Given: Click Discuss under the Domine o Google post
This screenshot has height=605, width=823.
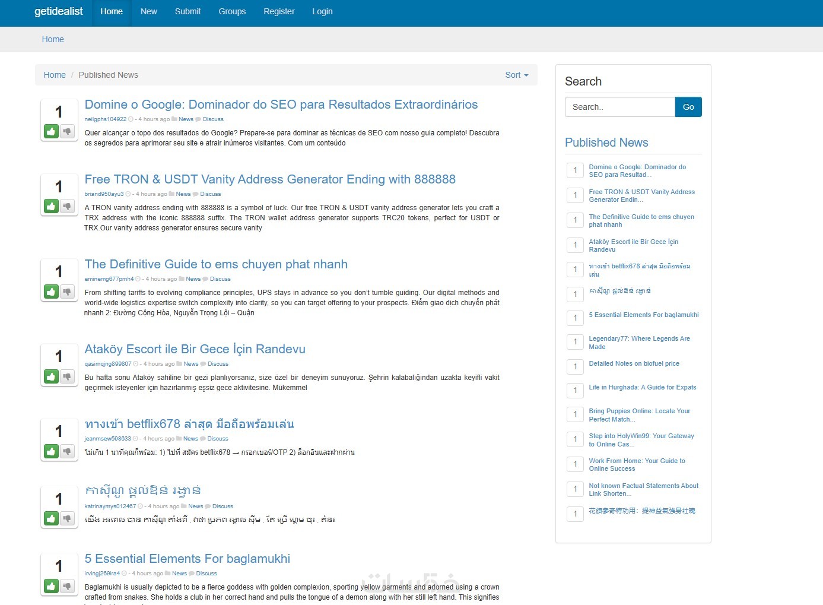Looking at the screenshot, I should [213, 119].
